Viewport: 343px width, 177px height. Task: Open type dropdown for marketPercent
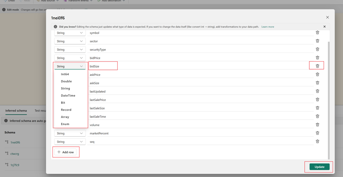(70, 133)
